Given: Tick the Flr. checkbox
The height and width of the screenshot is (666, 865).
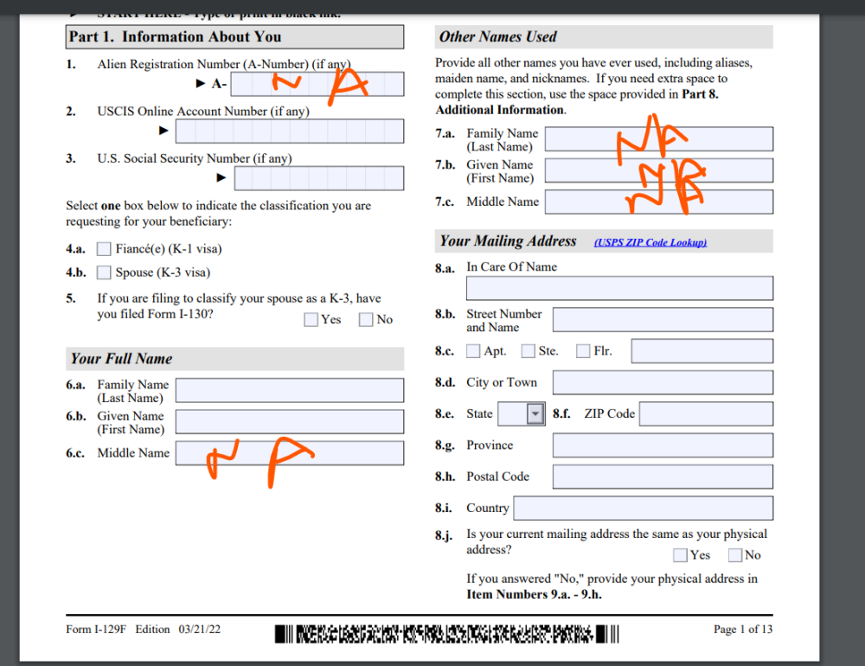Looking at the screenshot, I should pos(583,351).
